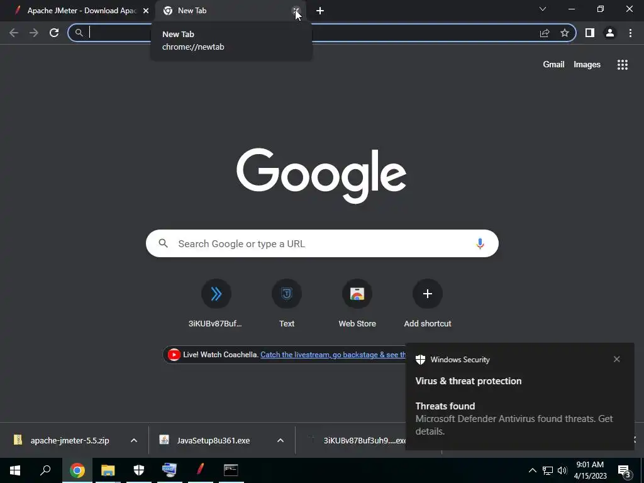Open network status tray icon
The height and width of the screenshot is (483, 644).
(x=548, y=470)
